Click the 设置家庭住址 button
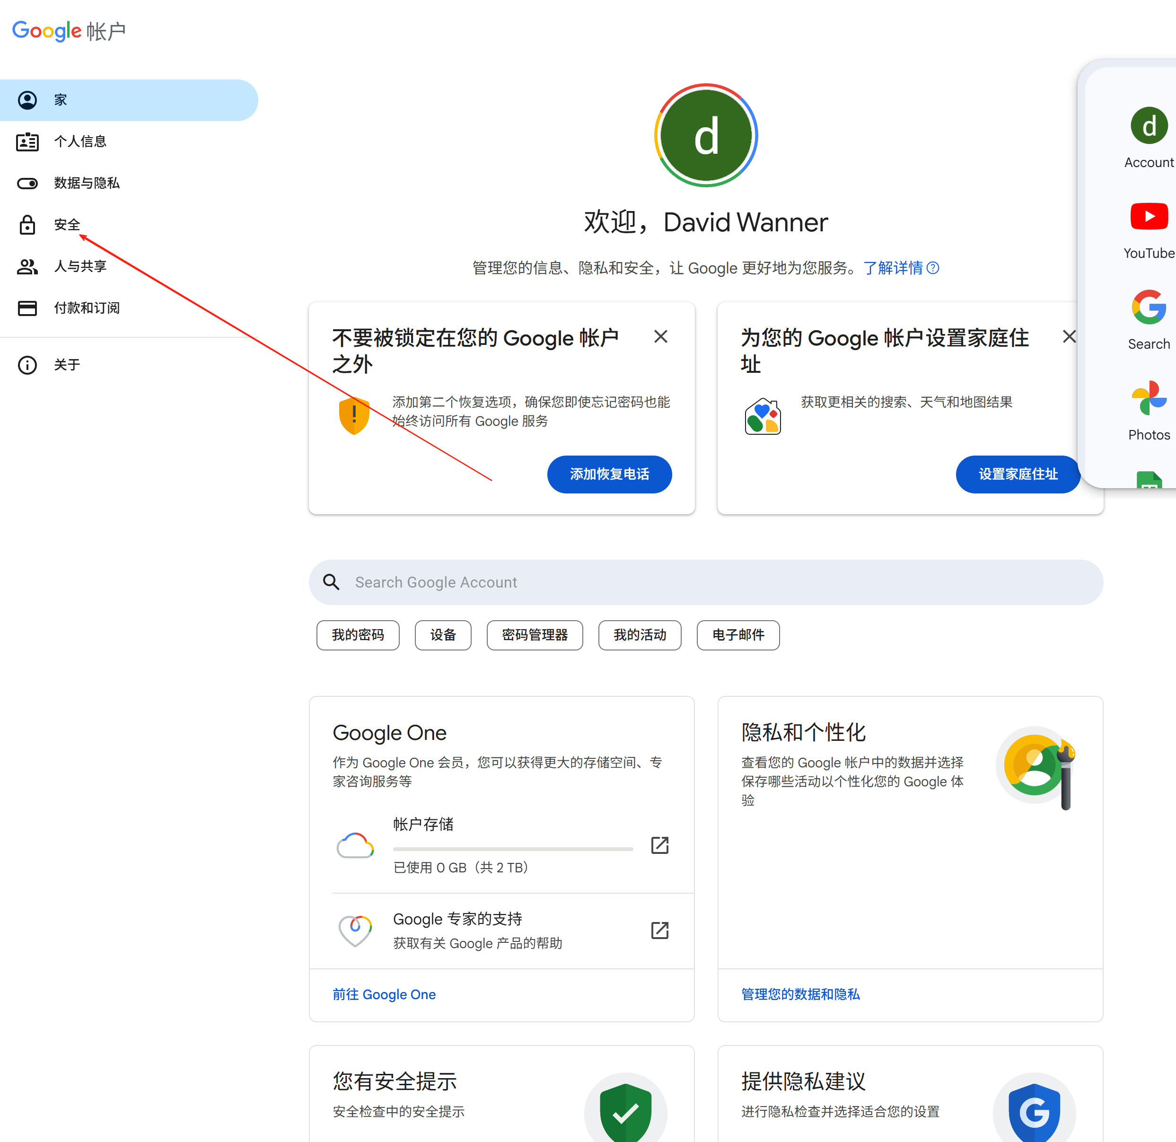 [1017, 474]
